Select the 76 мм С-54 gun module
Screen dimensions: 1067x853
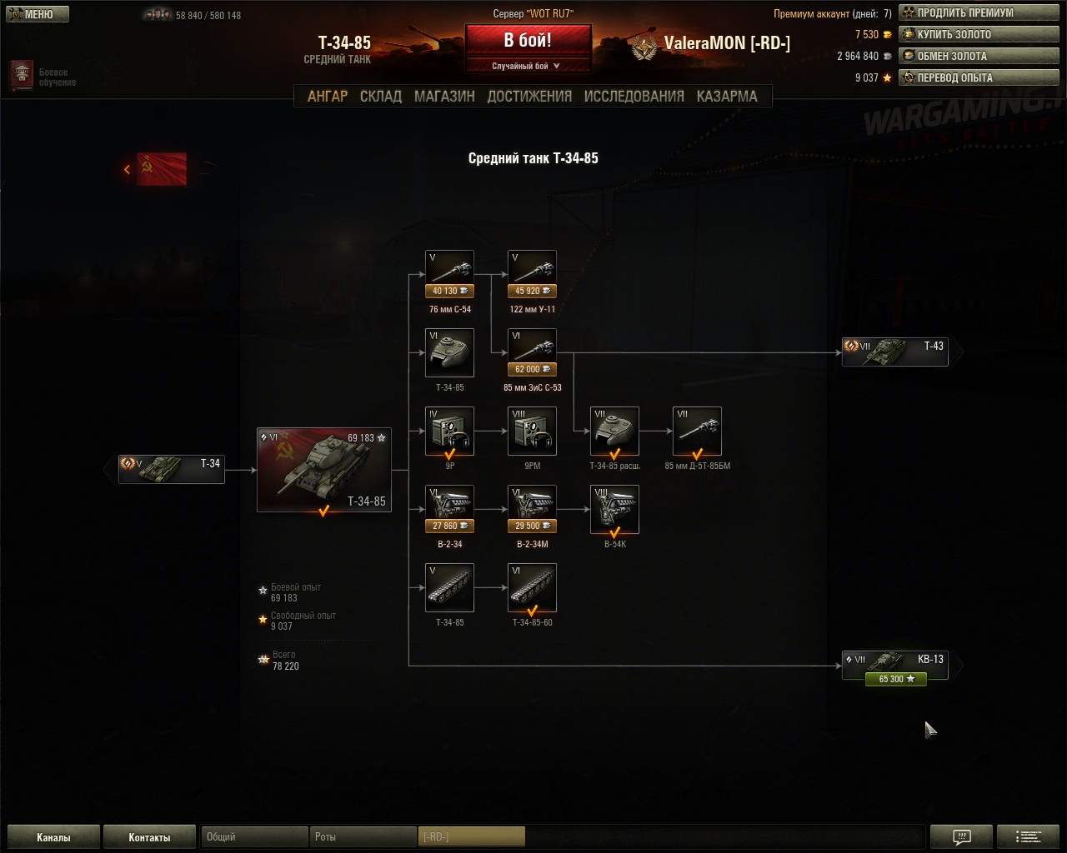point(449,275)
